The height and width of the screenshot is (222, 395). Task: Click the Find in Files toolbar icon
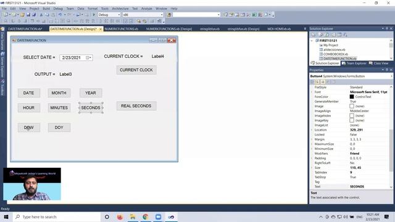point(169,15)
